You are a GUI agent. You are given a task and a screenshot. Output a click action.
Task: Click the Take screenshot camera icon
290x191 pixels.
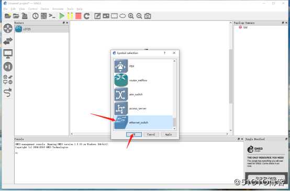tap(148, 16)
